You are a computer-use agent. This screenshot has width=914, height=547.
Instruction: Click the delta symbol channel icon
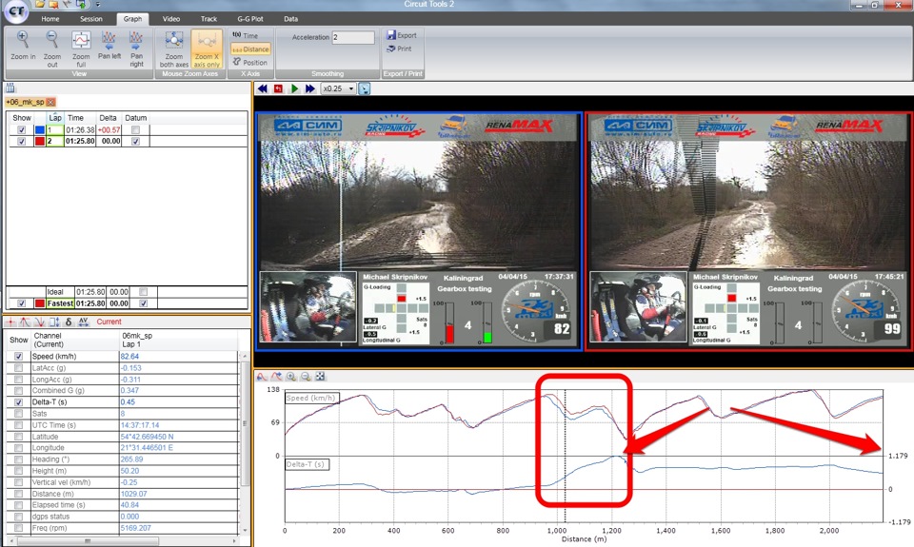(69, 322)
